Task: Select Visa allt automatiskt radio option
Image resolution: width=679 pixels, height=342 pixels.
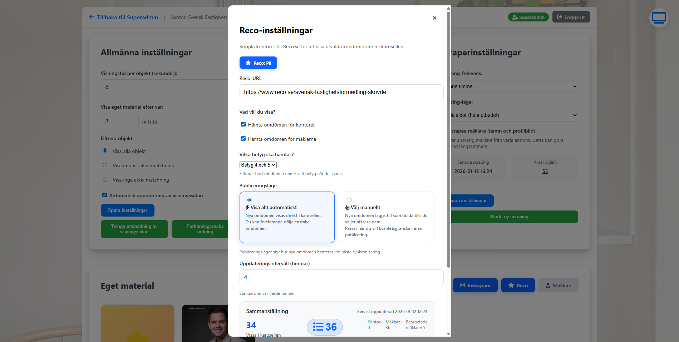Action: [250, 200]
